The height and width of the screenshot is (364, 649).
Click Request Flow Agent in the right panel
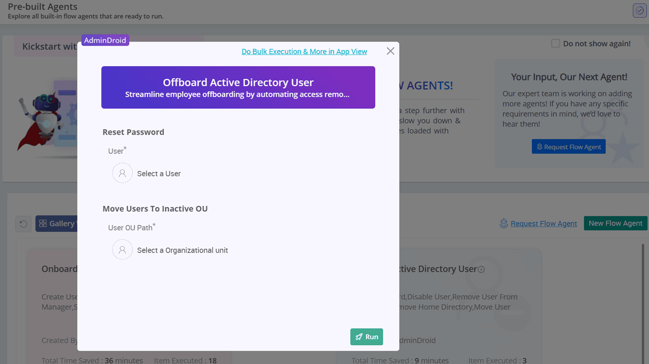(x=568, y=146)
